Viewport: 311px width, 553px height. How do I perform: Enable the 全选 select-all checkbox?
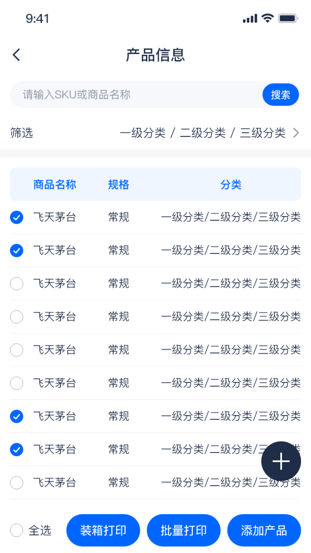click(x=17, y=530)
